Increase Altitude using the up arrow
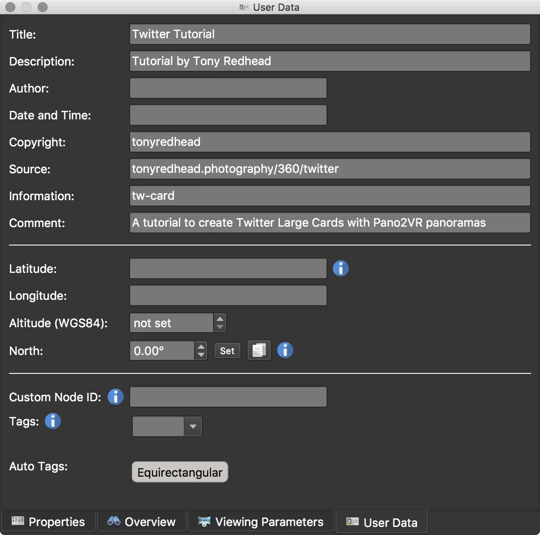 coord(220,319)
